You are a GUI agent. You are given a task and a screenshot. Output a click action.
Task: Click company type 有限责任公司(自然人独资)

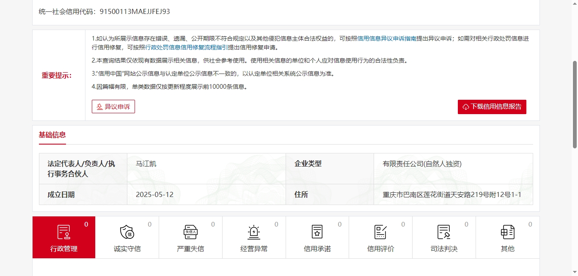[x=422, y=164]
